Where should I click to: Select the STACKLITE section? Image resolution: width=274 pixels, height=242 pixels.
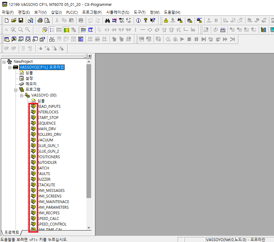46,185
